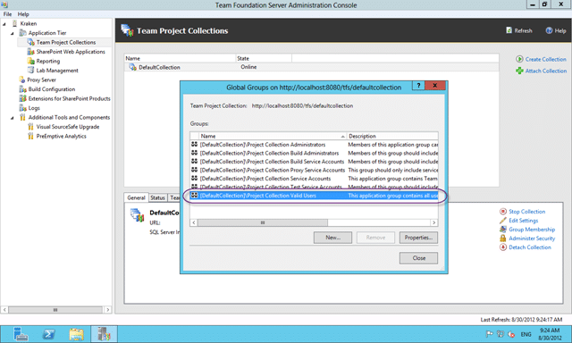Click the Stop Collection red icon
Viewport: 572px width, 343px height.
coord(503,212)
